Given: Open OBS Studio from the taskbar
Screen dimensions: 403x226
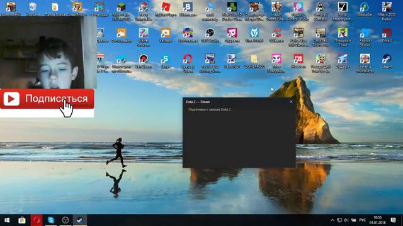Looking at the screenshot, I should (x=65, y=220).
